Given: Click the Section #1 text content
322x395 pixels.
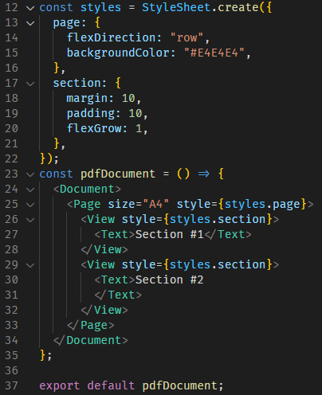Looking at the screenshot, I should (170, 234).
